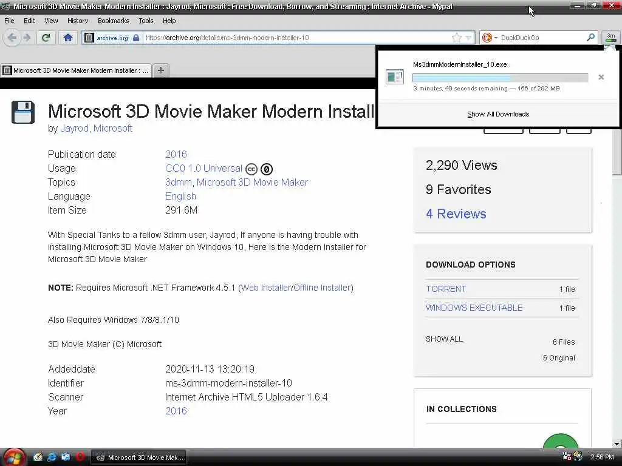Click the search magnifier icon

tap(590, 37)
